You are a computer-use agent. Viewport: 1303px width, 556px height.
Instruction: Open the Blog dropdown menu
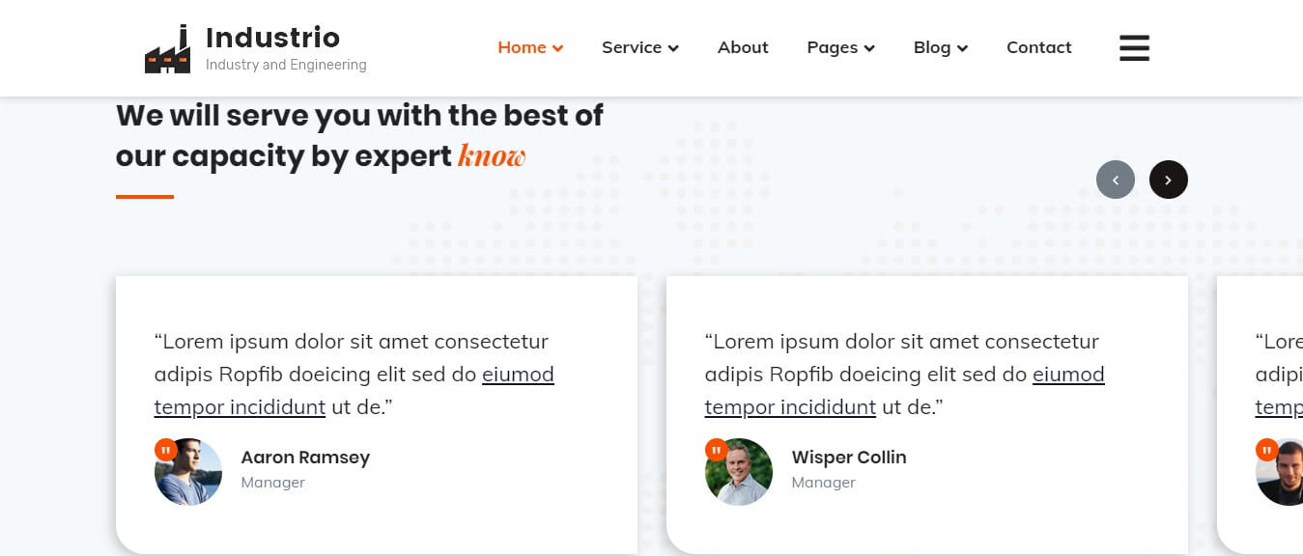(x=940, y=47)
